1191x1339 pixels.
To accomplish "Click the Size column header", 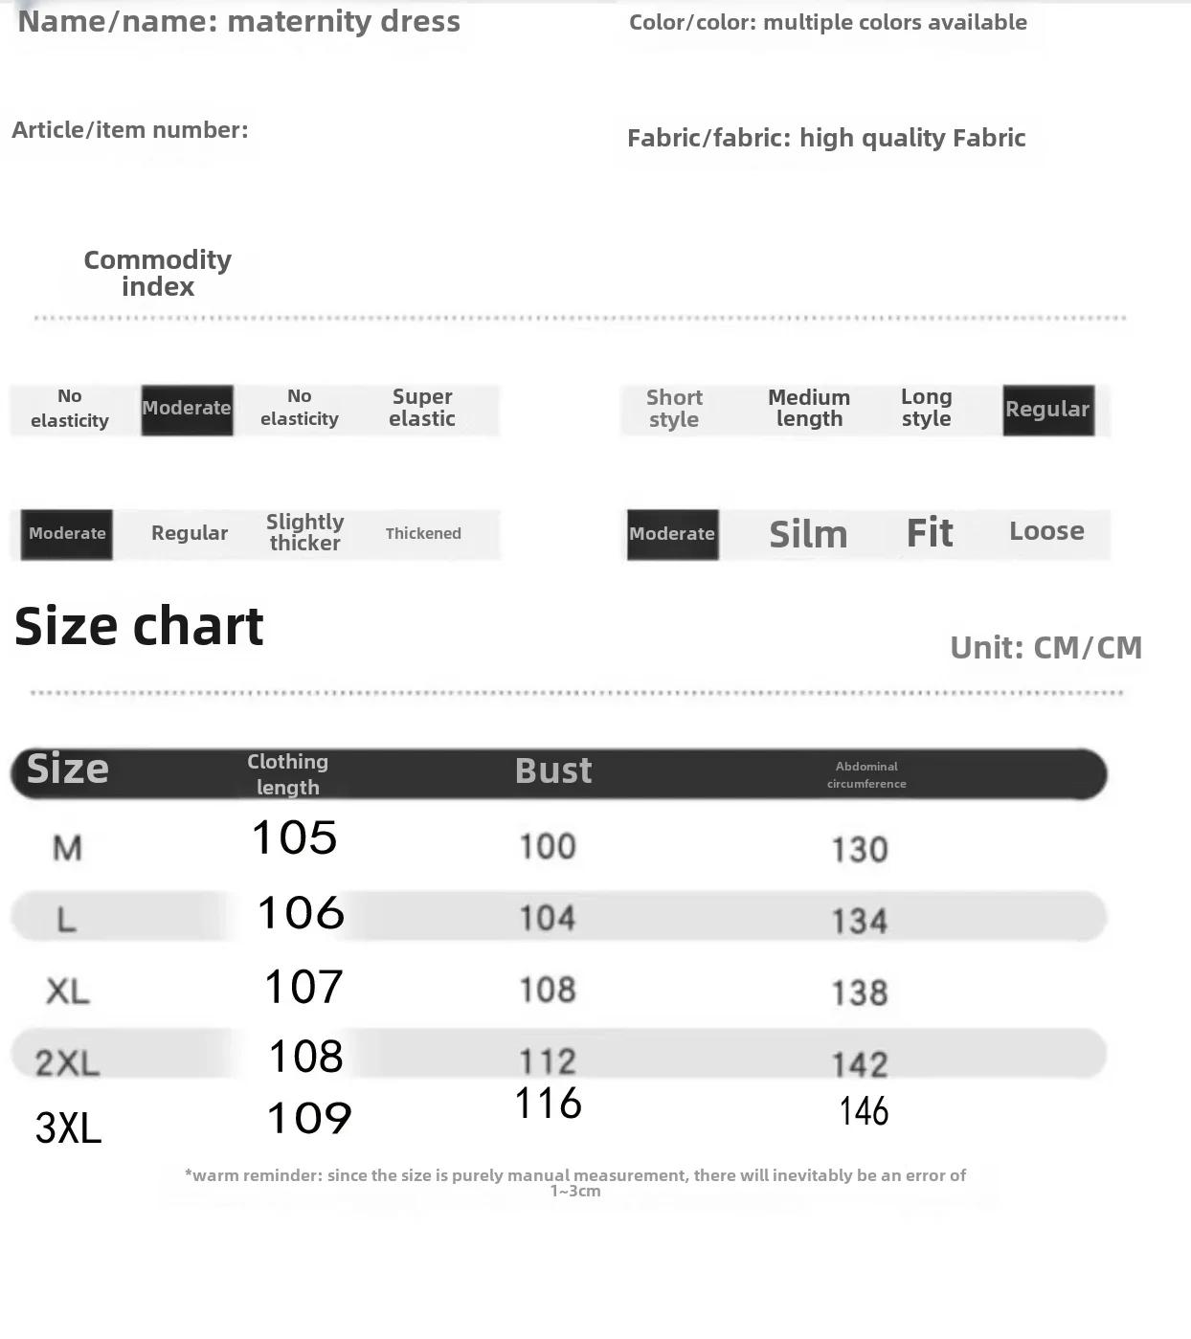I will pyautogui.click(x=67, y=769).
